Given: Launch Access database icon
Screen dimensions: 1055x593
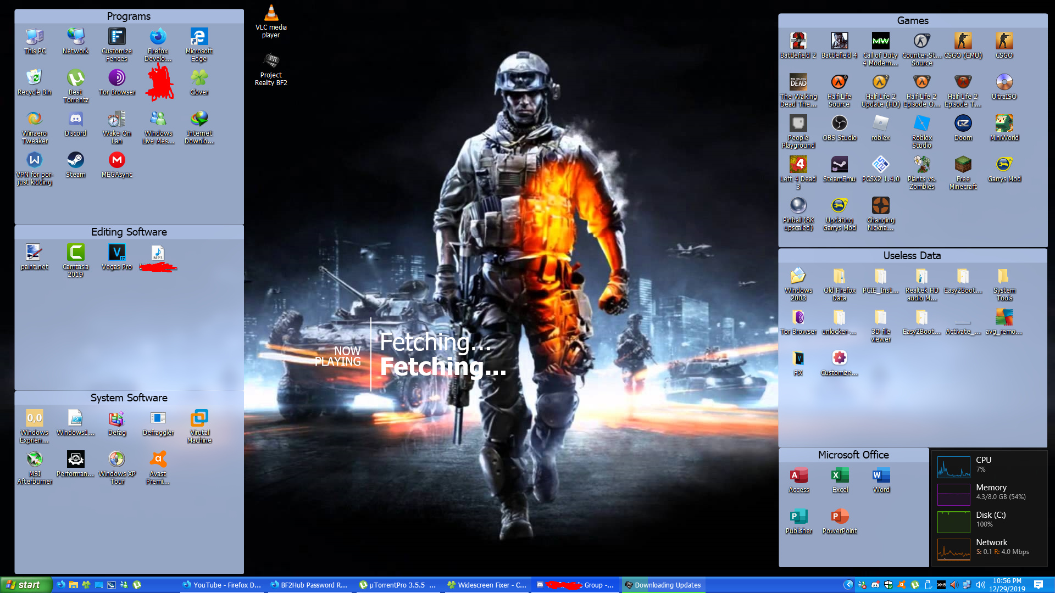Looking at the screenshot, I should point(799,480).
